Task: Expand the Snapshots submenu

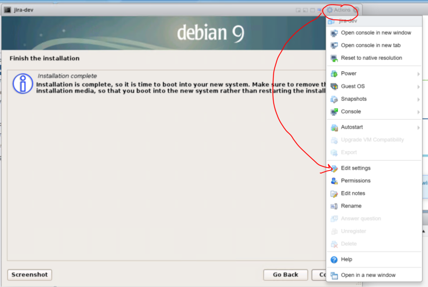Action: pyautogui.click(x=374, y=99)
